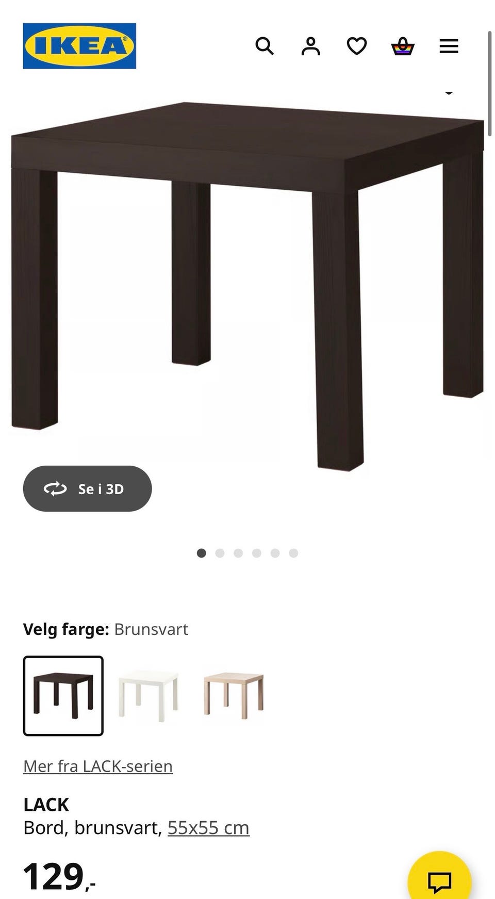Go to the third image carousel dot
The width and height of the screenshot is (495, 899).
click(x=238, y=553)
